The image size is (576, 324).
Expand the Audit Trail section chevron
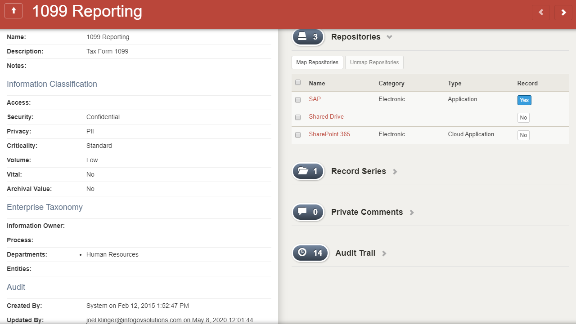point(384,253)
